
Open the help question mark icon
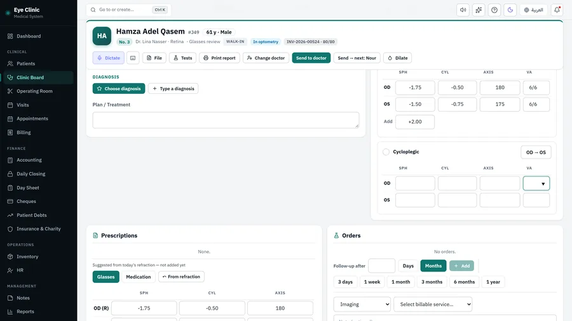pos(494,10)
